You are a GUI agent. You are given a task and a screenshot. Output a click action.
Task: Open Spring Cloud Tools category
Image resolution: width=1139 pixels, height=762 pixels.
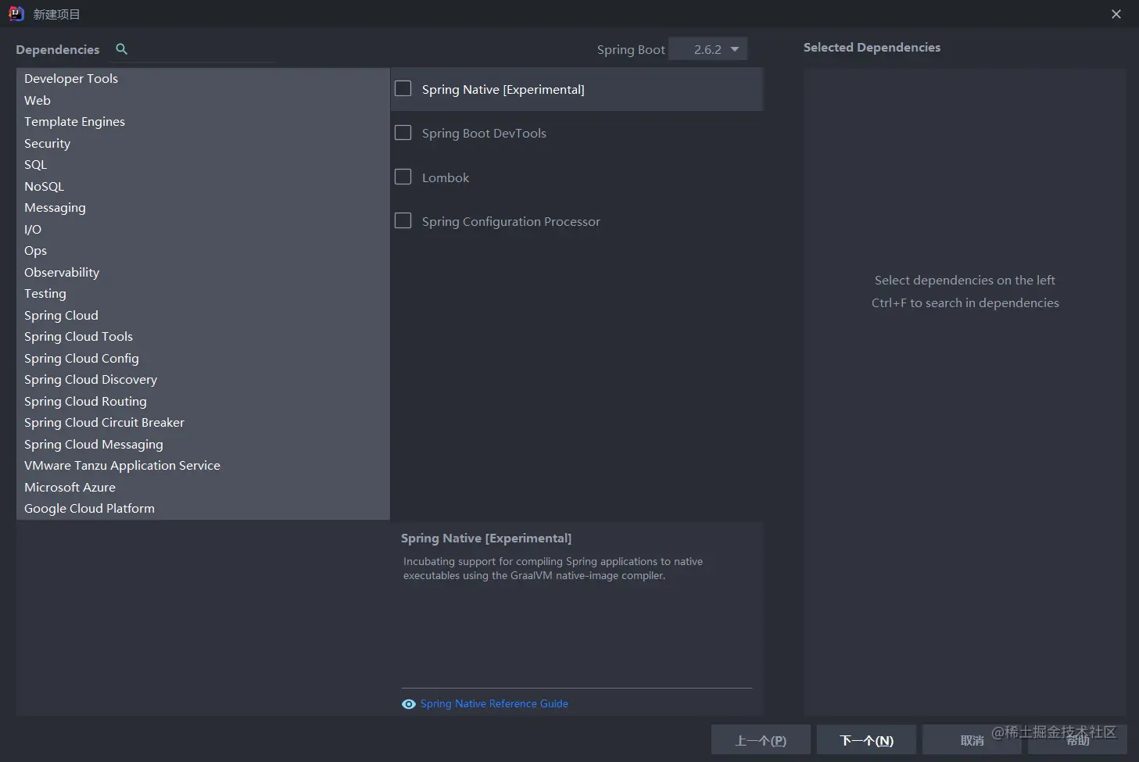pyautogui.click(x=203, y=337)
